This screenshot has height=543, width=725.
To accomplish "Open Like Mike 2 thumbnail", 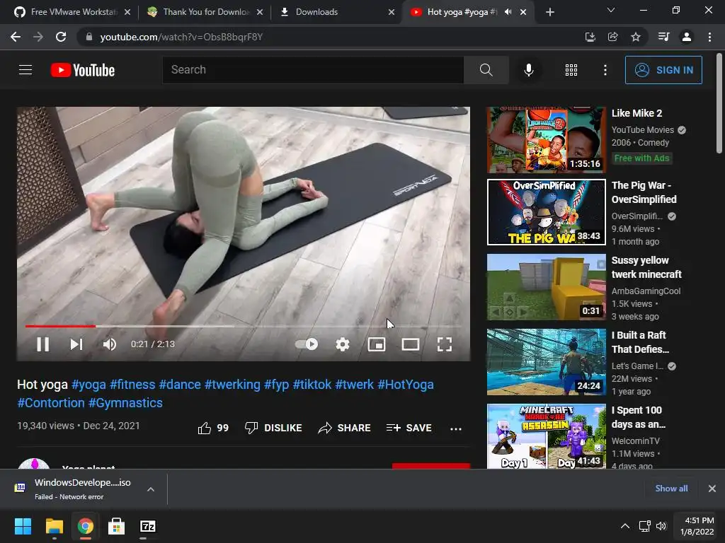I will click(x=546, y=139).
